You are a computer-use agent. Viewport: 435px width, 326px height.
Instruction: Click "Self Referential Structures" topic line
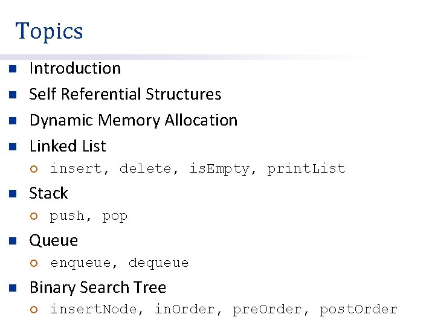tap(125, 94)
